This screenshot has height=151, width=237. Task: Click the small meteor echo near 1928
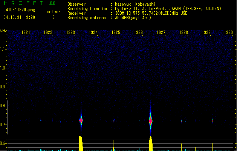coord(181,121)
